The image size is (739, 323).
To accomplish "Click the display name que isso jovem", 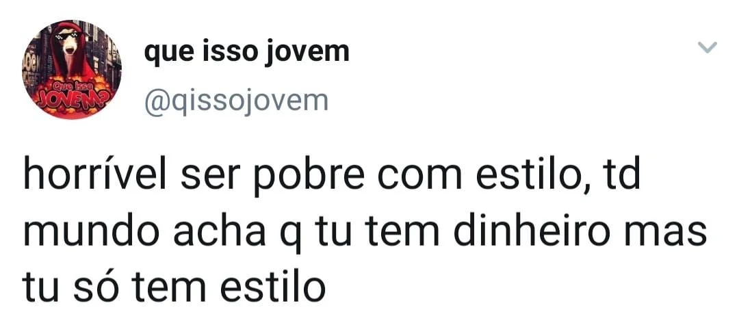I will (246, 52).
